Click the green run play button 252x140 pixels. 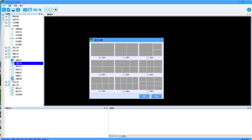(46, 10)
